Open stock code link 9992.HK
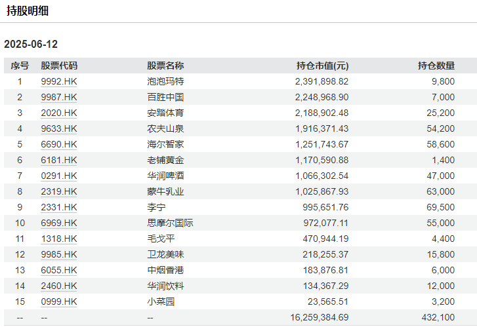477x327 pixels. [58, 81]
